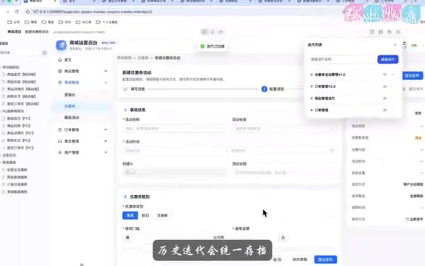425x266 pixels.
Task: Open 商城首页【移动端】 in left tree
Action: [x=21, y=75]
